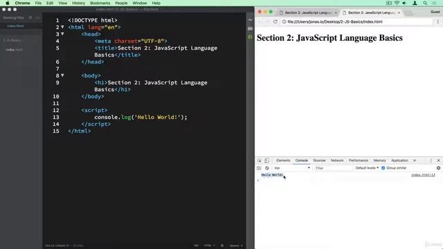Viewport: 443px width, 249px height.
Task: Open the History menu
Action: click(x=78, y=3)
